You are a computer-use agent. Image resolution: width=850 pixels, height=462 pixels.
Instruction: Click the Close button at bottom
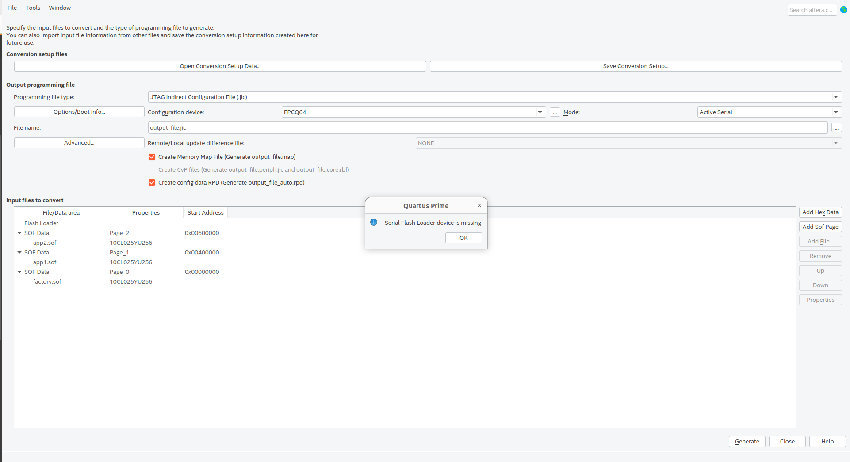click(787, 442)
